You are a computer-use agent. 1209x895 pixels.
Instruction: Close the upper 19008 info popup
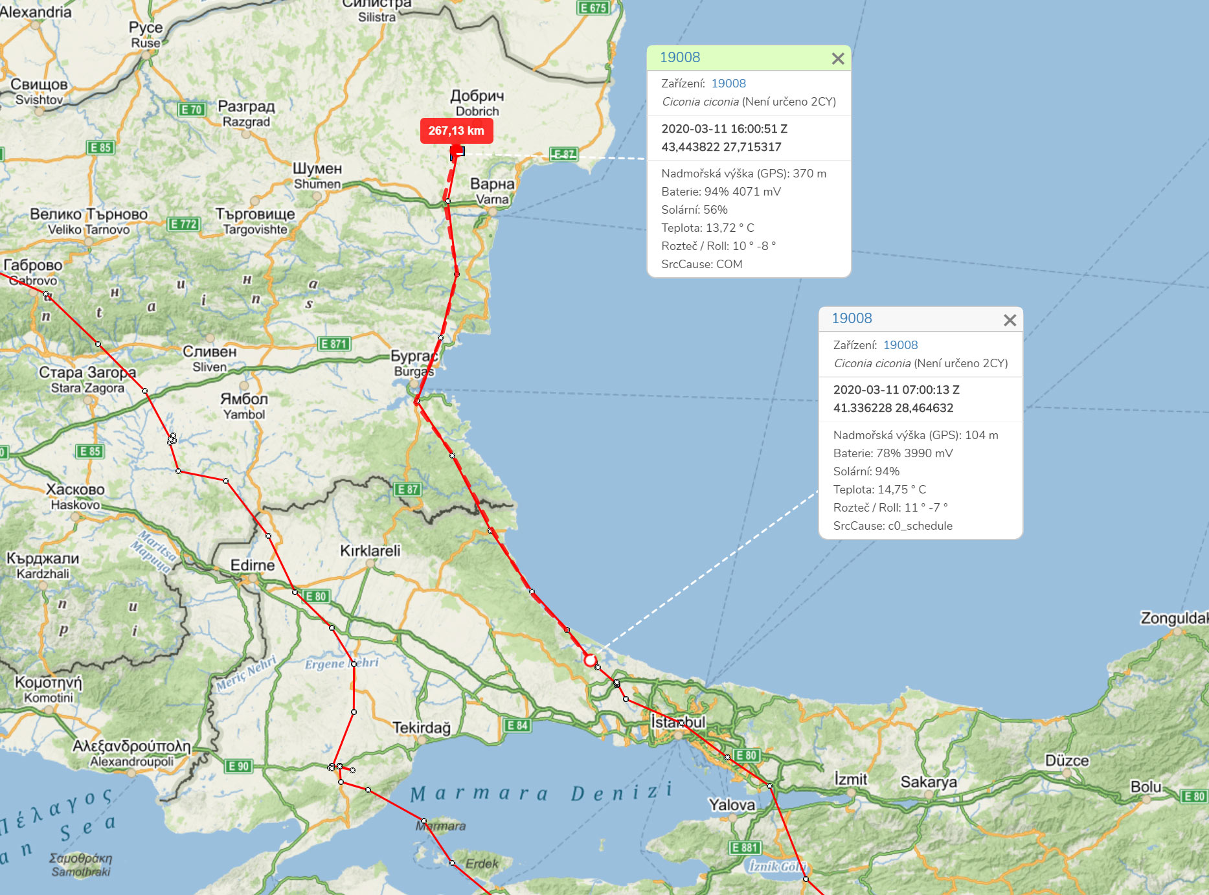pos(838,58)
